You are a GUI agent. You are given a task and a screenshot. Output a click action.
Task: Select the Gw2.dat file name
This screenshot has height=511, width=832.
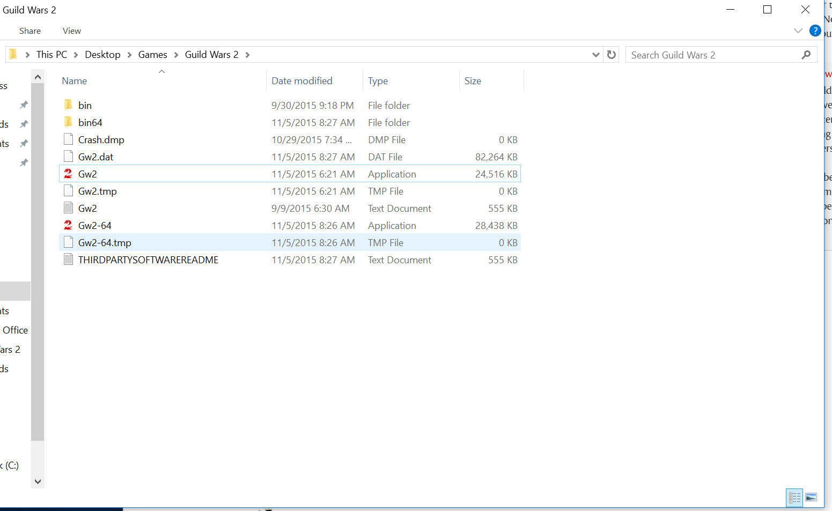click(x=96, y=157)
